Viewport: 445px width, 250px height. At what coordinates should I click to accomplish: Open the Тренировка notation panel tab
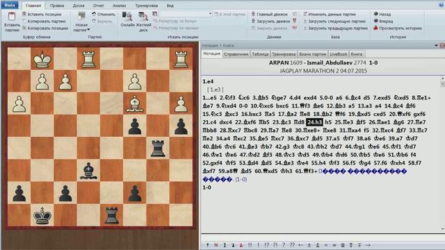[284, 54]
